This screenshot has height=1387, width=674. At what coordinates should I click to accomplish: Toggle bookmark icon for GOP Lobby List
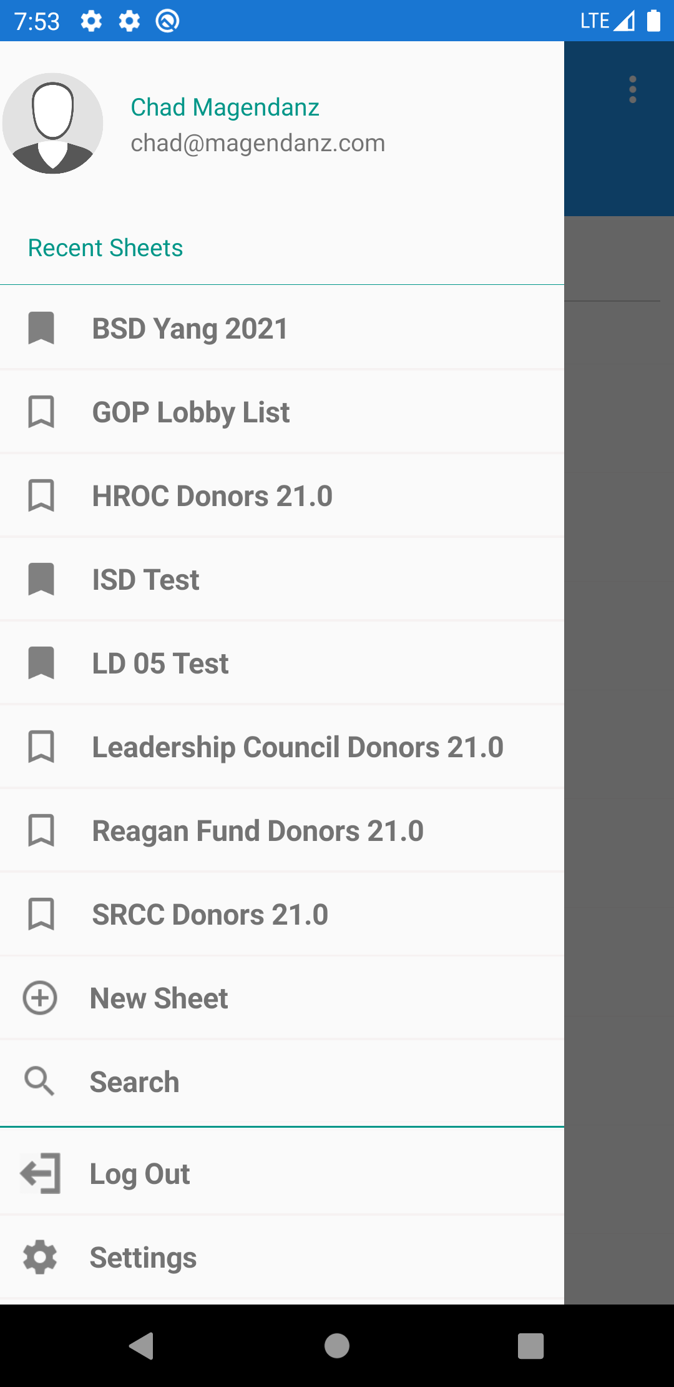pyautogui.click(x=41, y=412)
